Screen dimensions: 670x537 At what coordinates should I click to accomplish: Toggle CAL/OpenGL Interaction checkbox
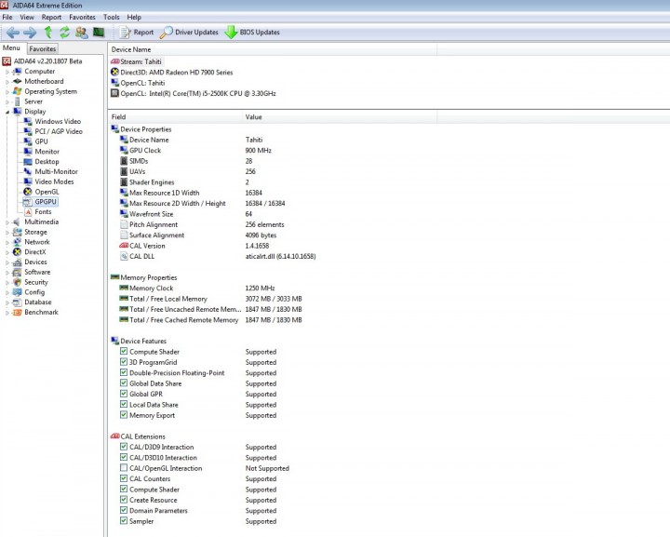[124, 468]
